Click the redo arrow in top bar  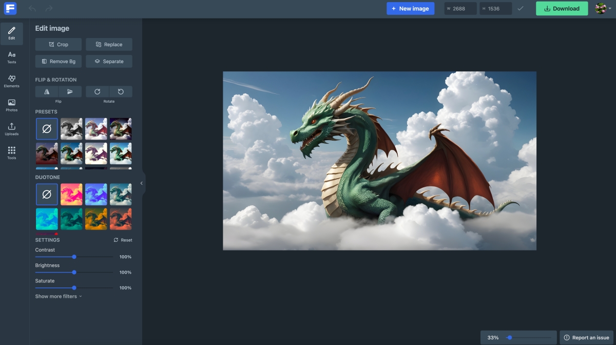click(49, 8)
